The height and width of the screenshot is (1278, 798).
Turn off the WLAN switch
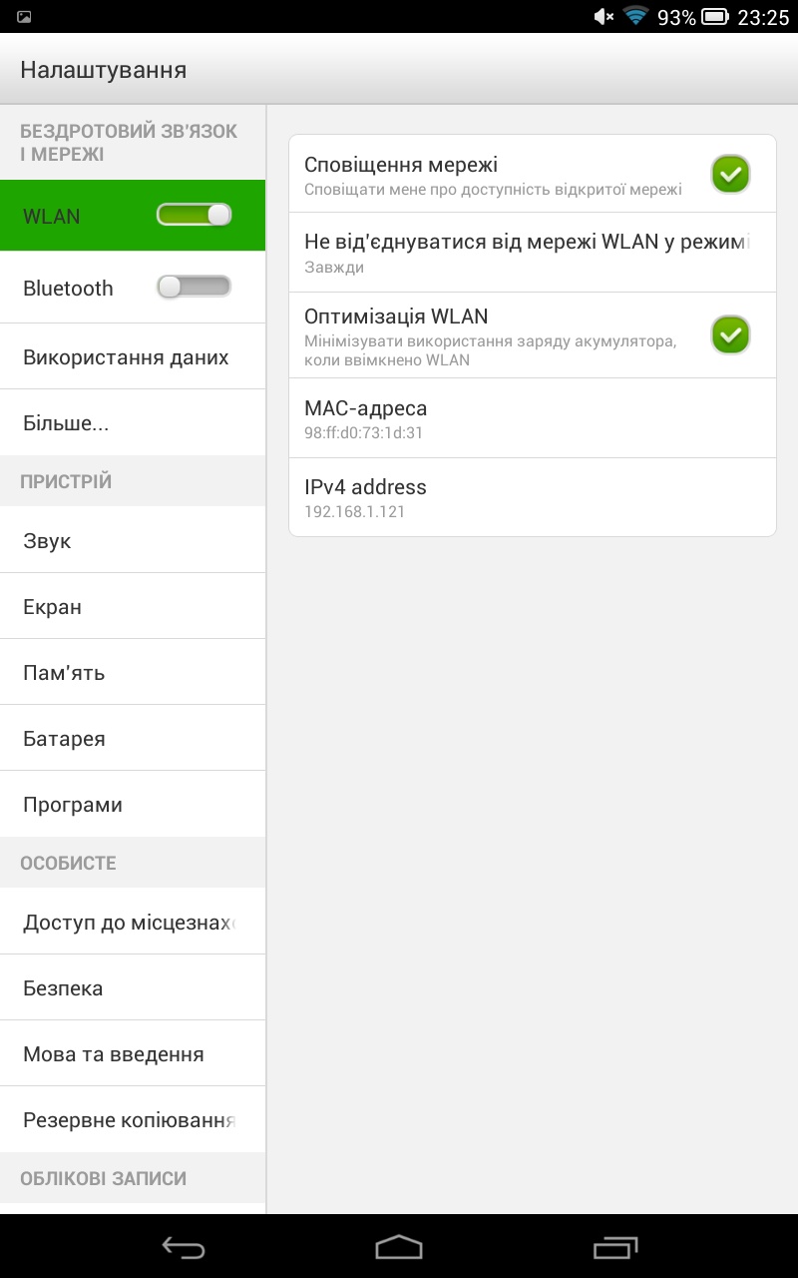[194, 215]
